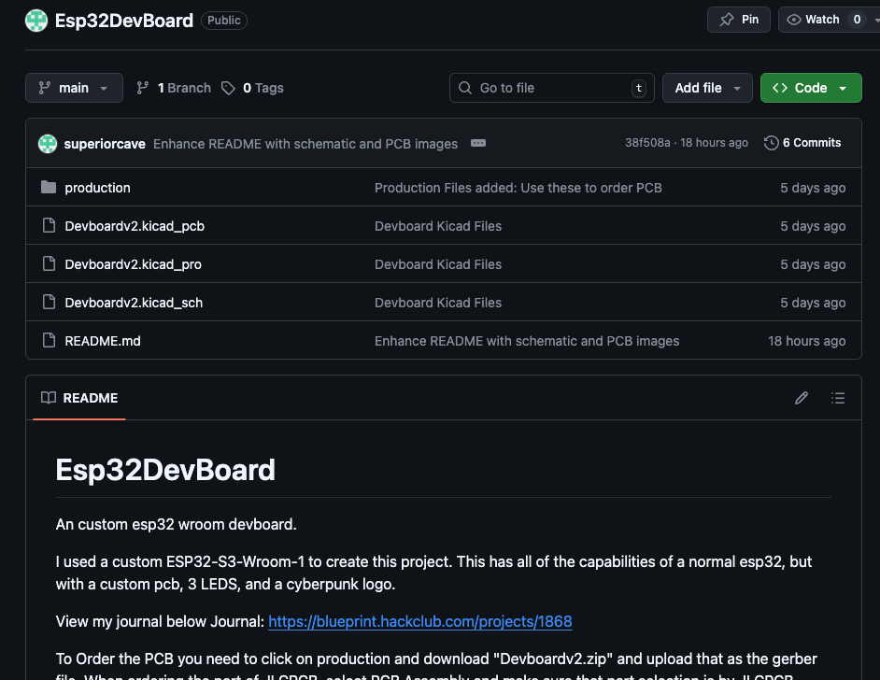
Task: Click superiorcave's avatar picture
Action: pos(47,143)
